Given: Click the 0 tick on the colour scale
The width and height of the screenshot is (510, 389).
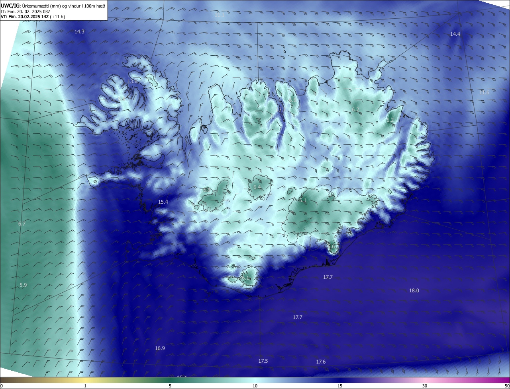Looking at the screenshot, I should coord(2,386).
